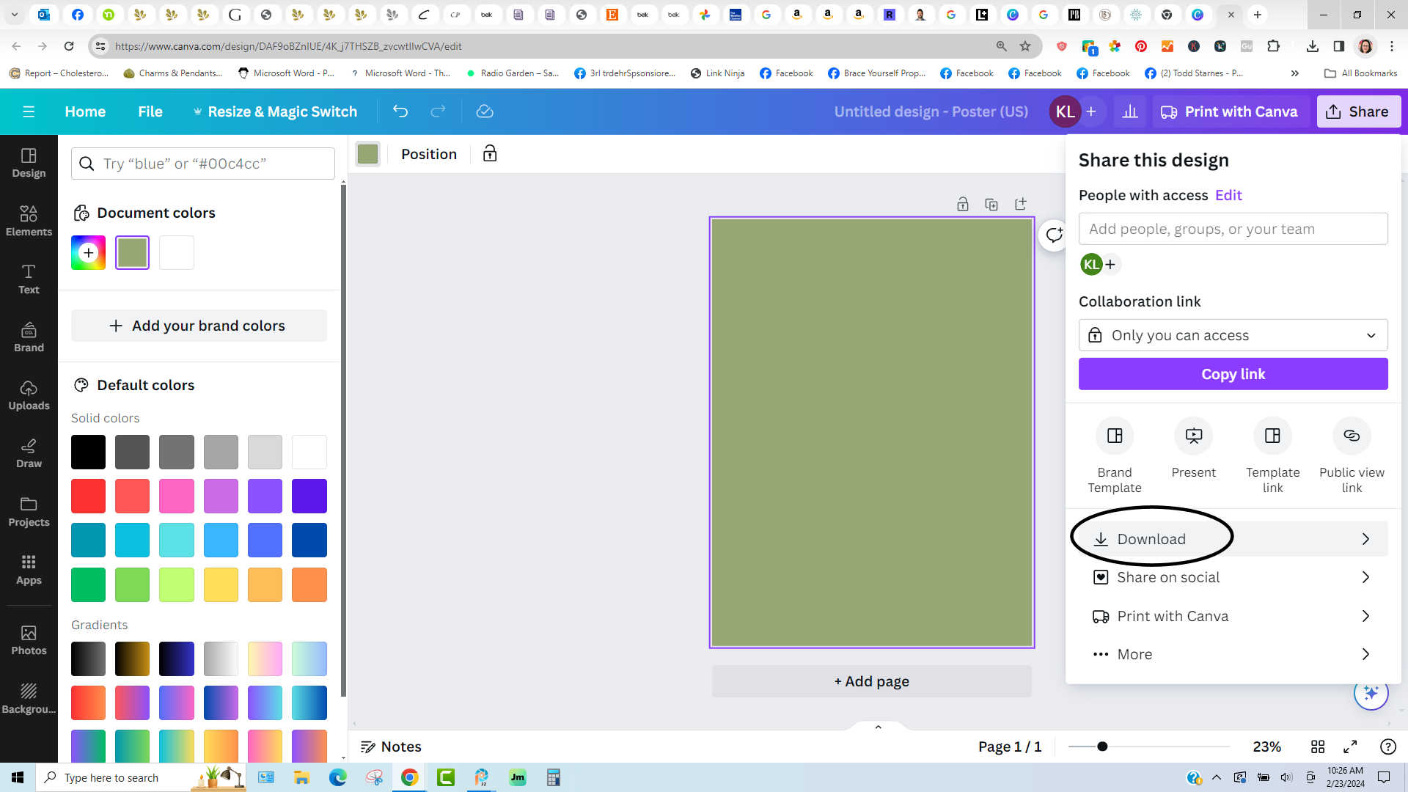This screenshot has width=1408, height=792.
Task: Click the green poster canvas page
Action: point(872,433)
